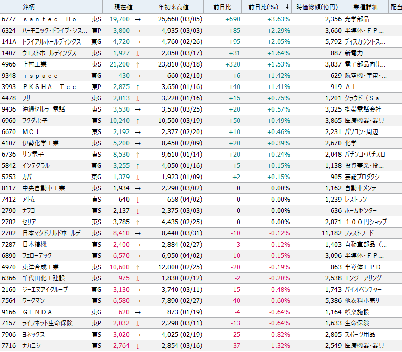Sort by 年初来高値 column header
Viewport: 402px width, 352px height.
174,7
